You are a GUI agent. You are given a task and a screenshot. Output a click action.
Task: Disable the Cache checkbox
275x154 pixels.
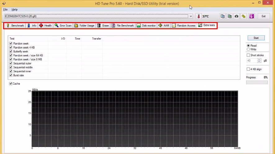pyautogui.click(x=11, y=84)
